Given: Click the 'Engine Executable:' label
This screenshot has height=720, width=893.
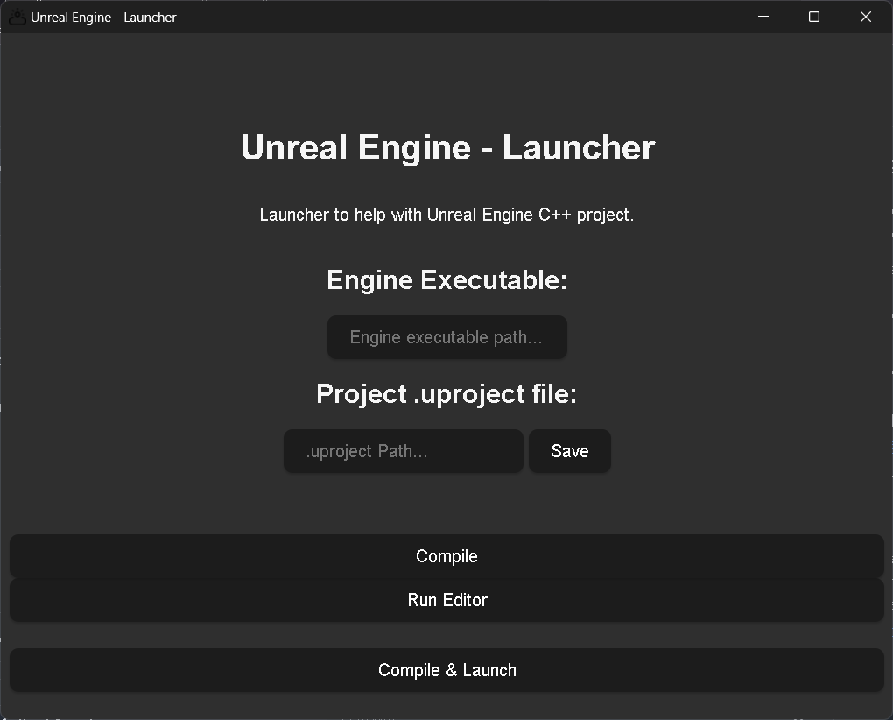Looking at the screenshot, I should (447, 280).
